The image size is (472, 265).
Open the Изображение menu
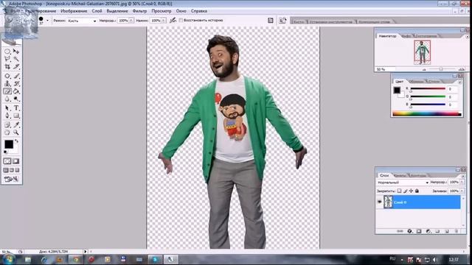point(74,11)
